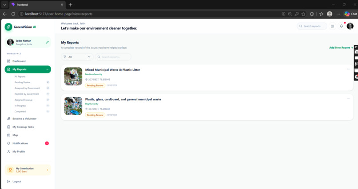Open the notifications bell in header
The height and width of the screenshot is (189, 358).
341,26
